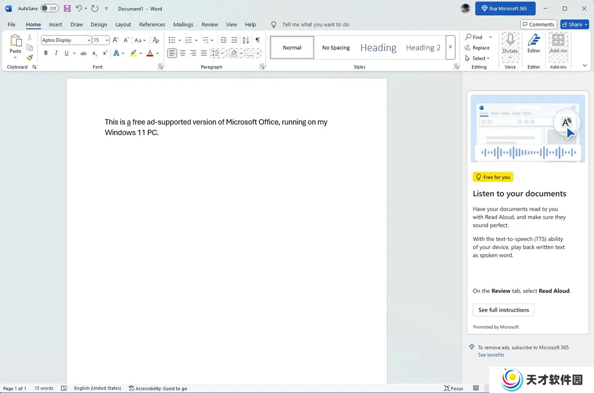Toggle italic formatting

pos(56,53)
